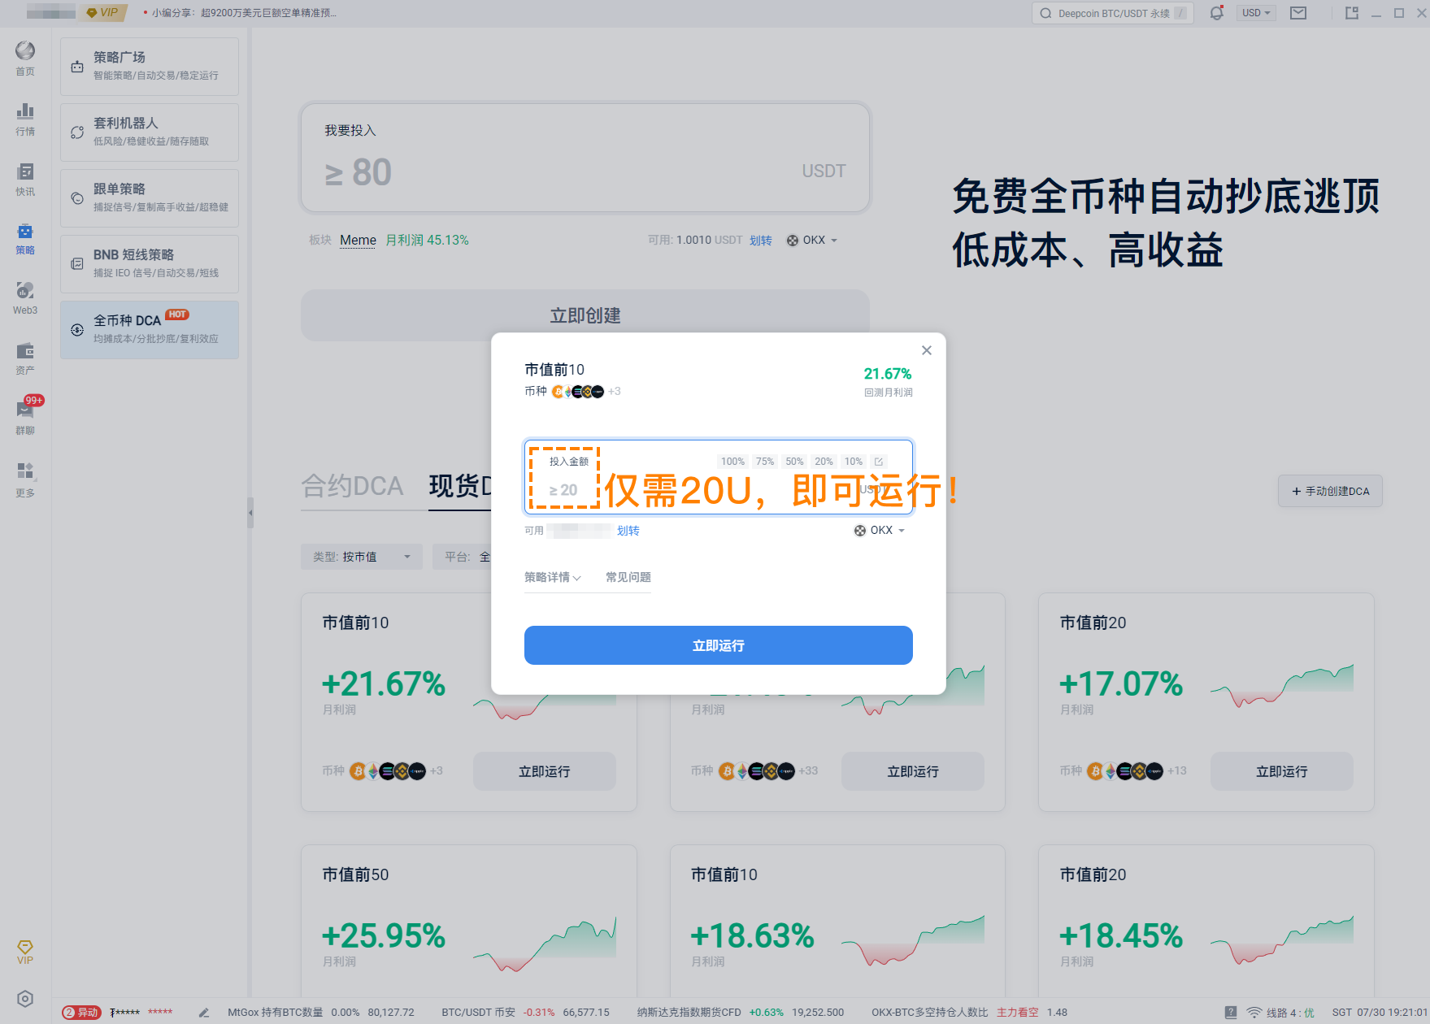Open the 市值前20 +18.45% card
Image resolution: width=1430 pixels, height=1024 pixels.
pyautogui.click(x=1206, y=922)
